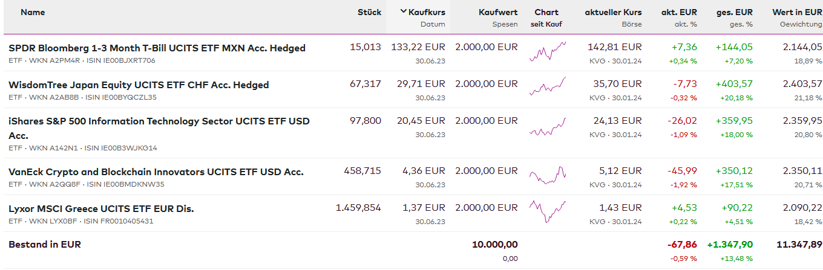
Task: Click the Wert in EUR header
Action: point(797,12)
